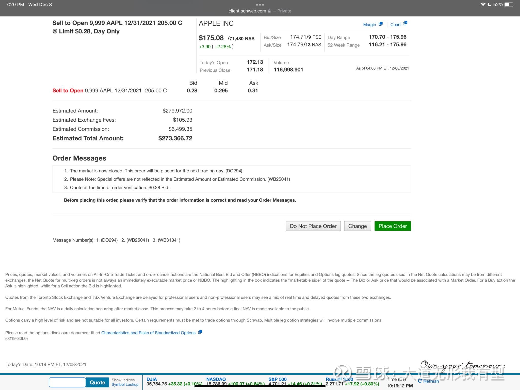The height and width of the screenshot is (390, 520).
Task: Focus the quote symbol input field
Action: pyautogui.click(x=67, y=382)
